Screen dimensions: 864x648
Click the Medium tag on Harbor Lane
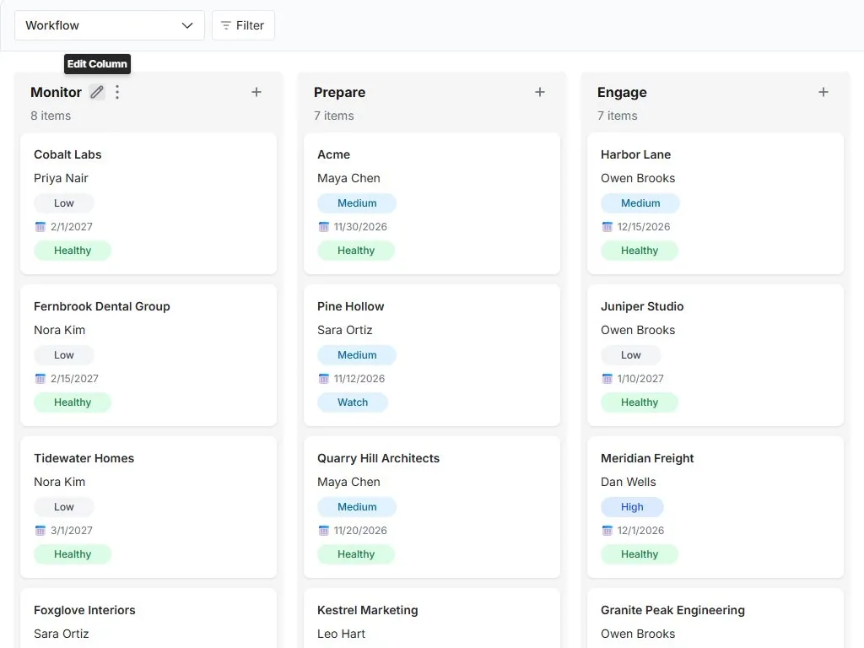pyautogui.click(x=640, y=202)
